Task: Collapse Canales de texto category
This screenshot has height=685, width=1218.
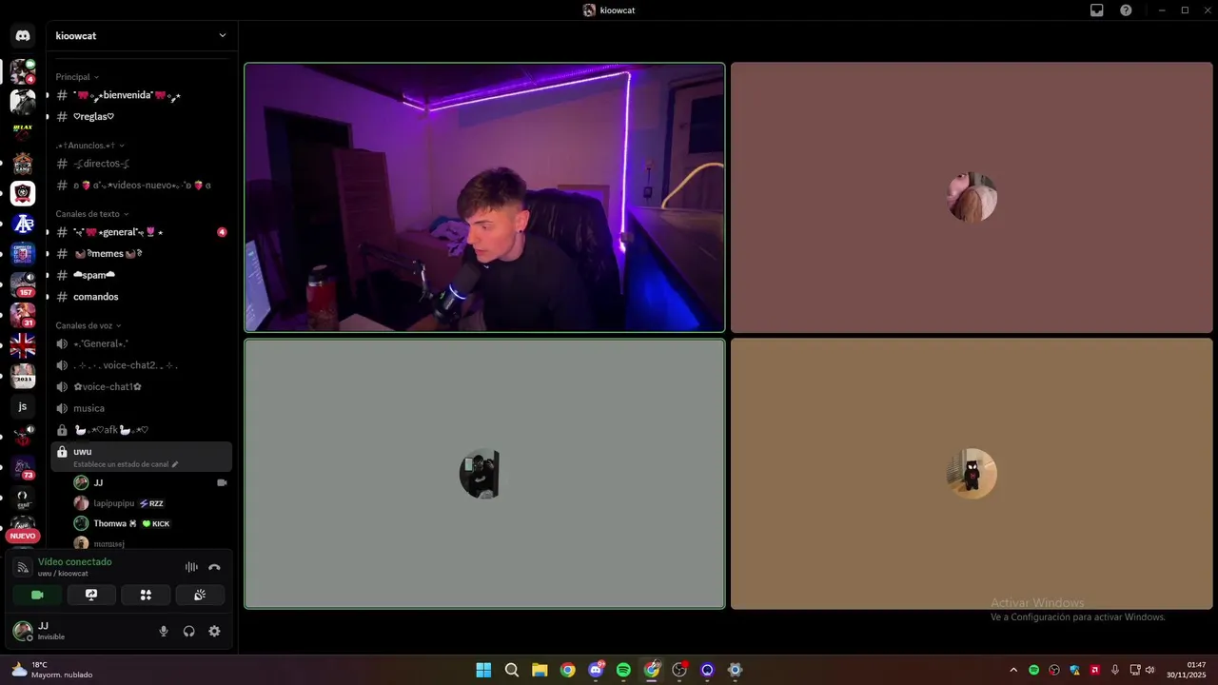Action: point(92,214)
